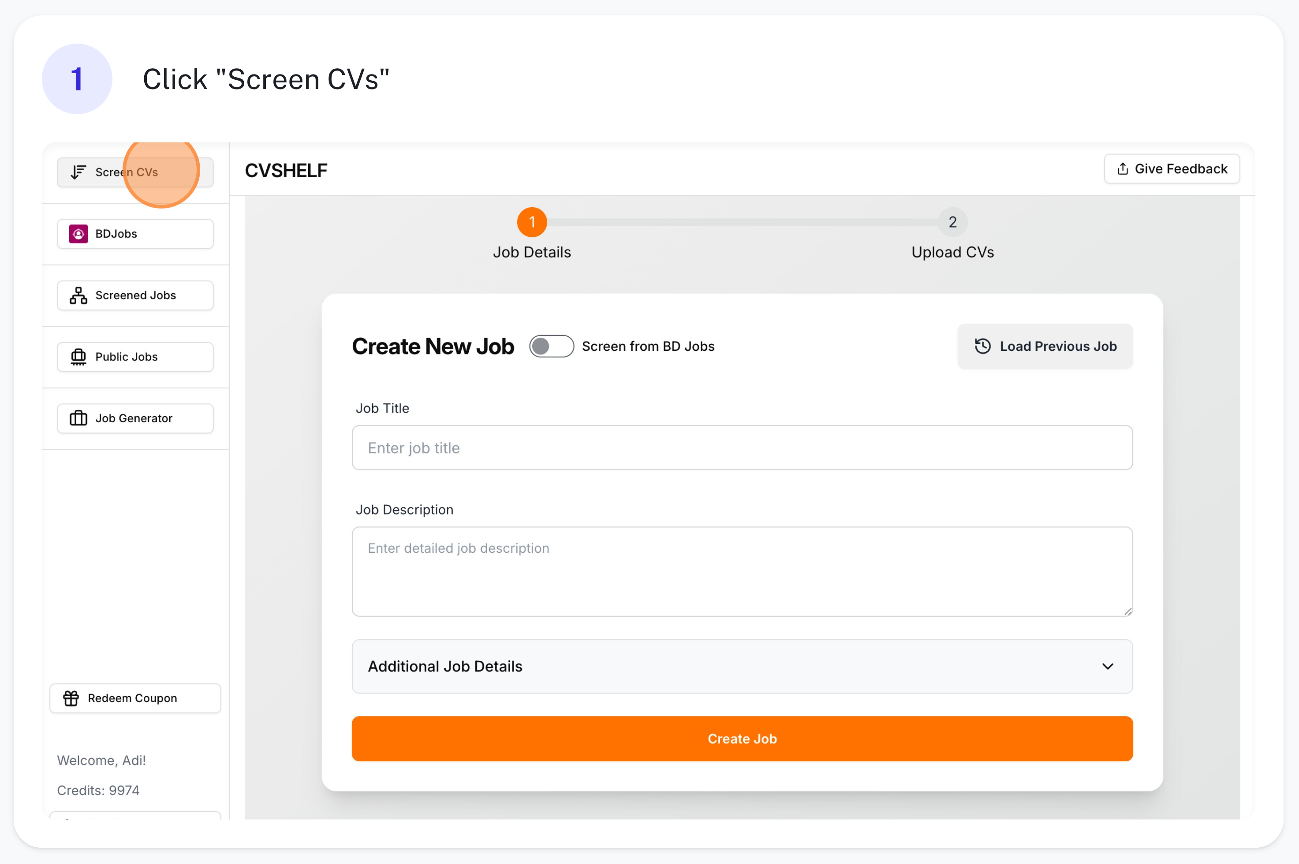Click the gift icon next to Redeem Coupon
This screenshot has width=1299, height=864.
pos(71,698)
